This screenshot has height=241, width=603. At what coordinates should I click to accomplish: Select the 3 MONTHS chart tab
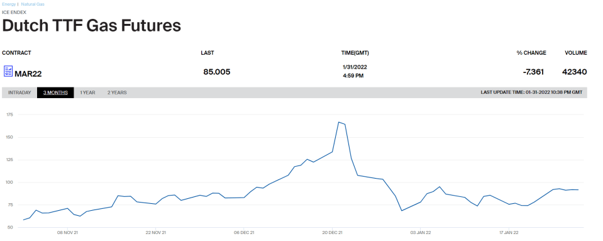point(55,92)
